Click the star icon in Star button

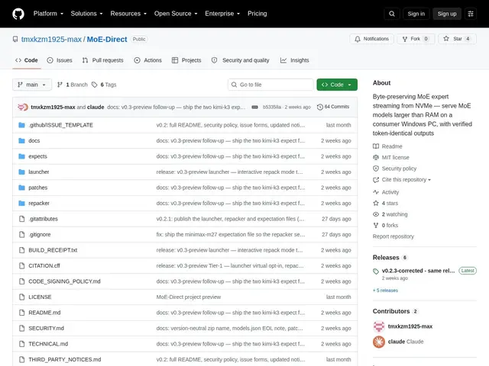tap(446, 39)
